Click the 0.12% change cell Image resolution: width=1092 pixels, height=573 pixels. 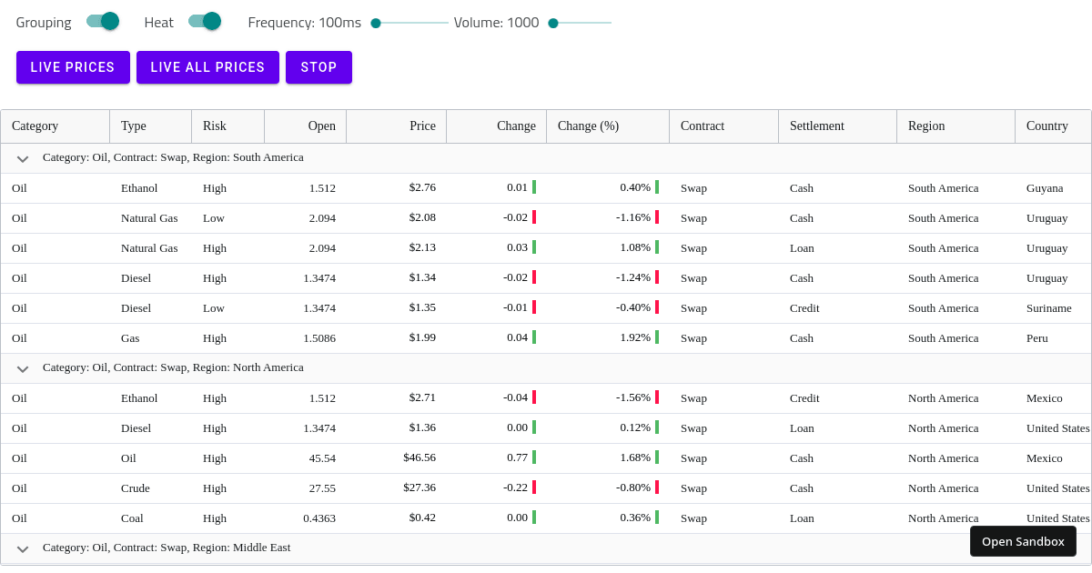(x=608, y=428)
